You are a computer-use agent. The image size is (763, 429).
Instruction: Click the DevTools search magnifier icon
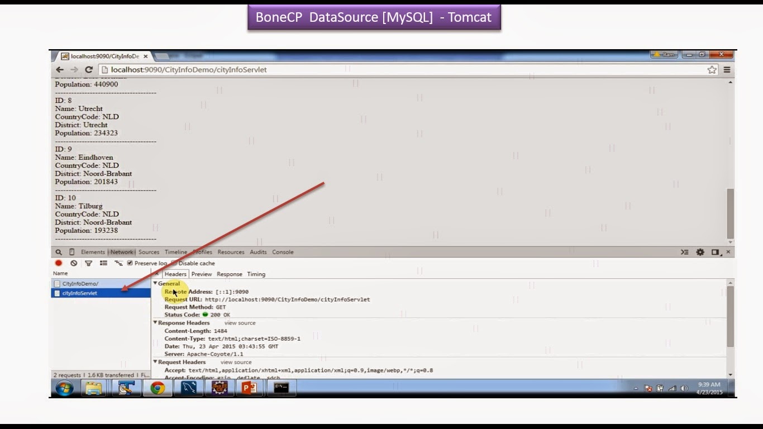(x=59, y=252)
